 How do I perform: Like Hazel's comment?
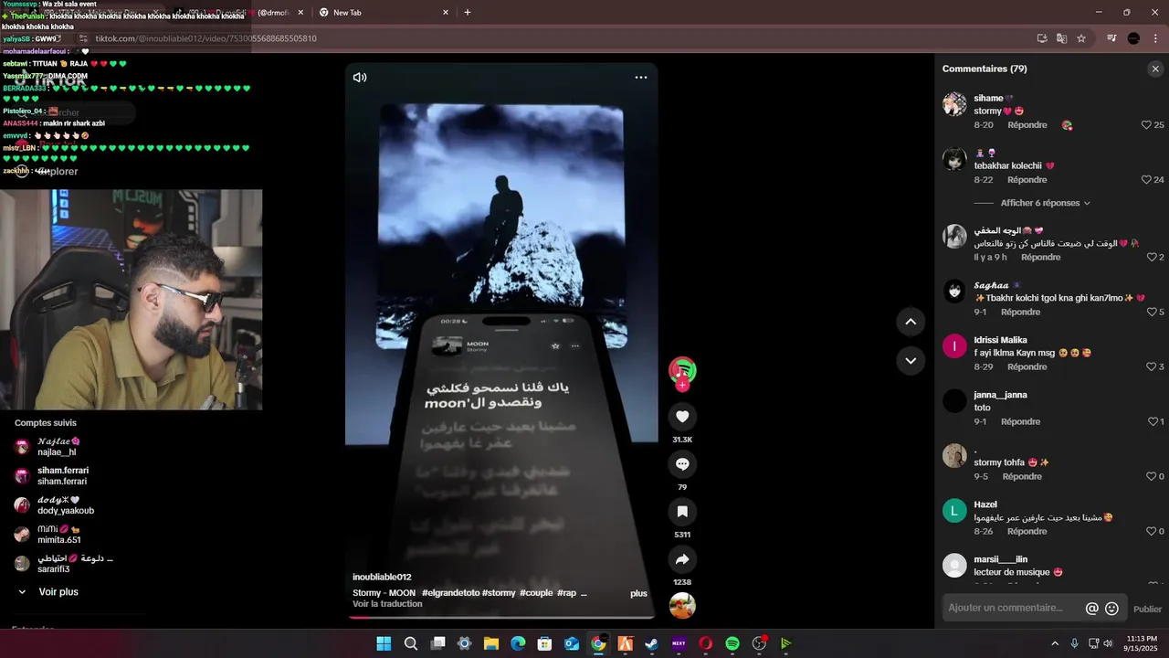pos(1151,531)
